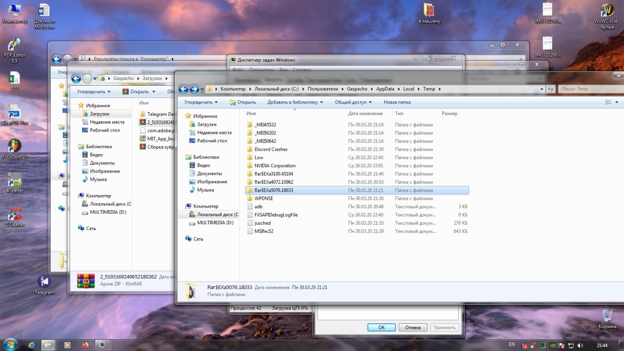Open the 'в машину' folder on desktop

click(x=429, y=13)
